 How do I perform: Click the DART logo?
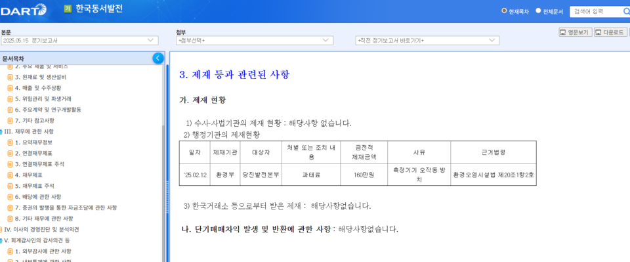click(x=24, y=9)
